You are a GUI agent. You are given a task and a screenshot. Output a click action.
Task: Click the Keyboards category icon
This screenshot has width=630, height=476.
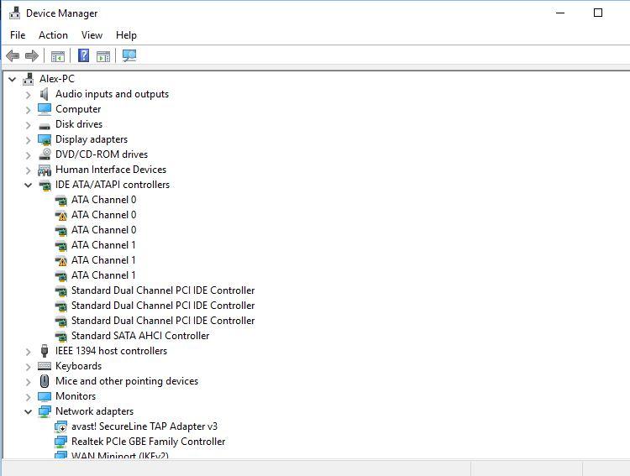pyautogui.click(x=45, y=366)
